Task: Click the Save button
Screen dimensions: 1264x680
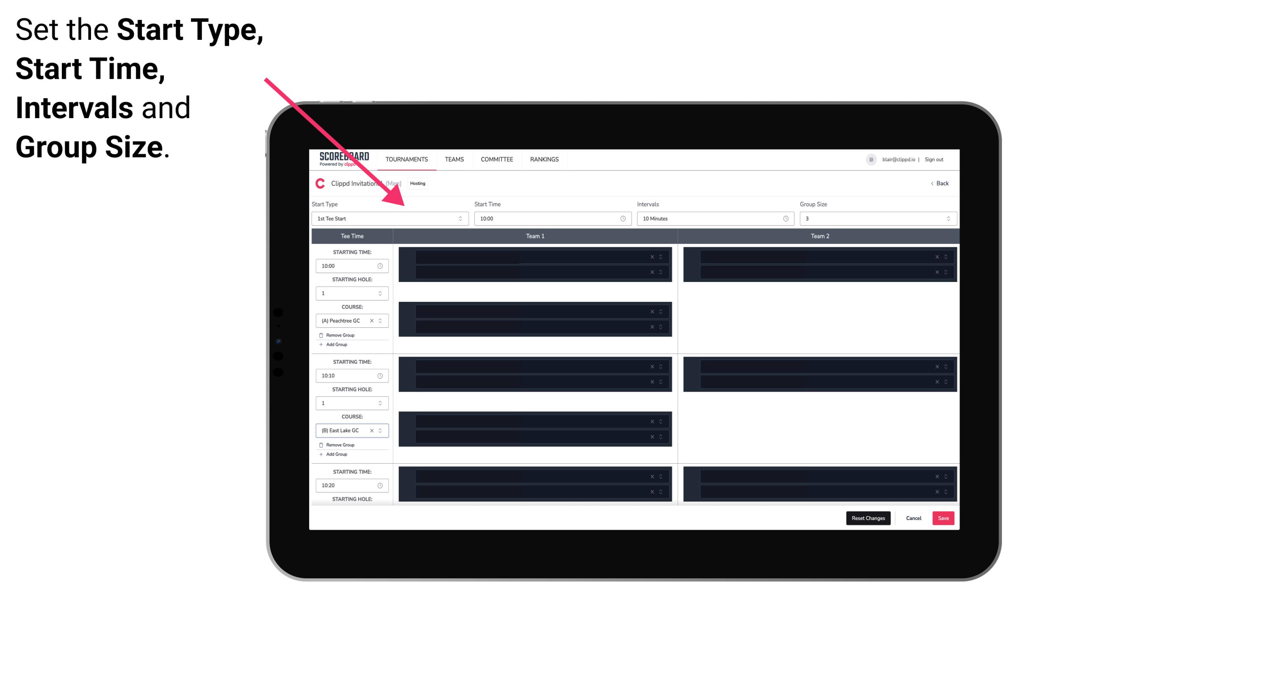Action: click(x=943, y=517)
